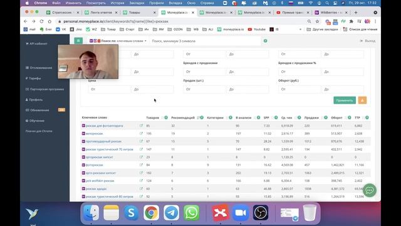Switch to the Wildberries browser tab
The image size is (401, 226).
[331, 13]
